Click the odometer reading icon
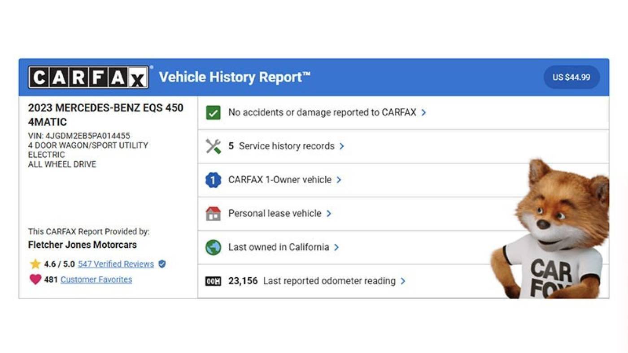 point(213,281)
